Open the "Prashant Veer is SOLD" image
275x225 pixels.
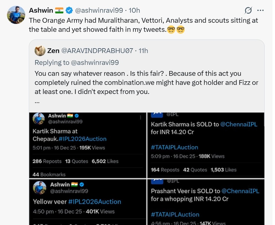(x=206, y=202)
